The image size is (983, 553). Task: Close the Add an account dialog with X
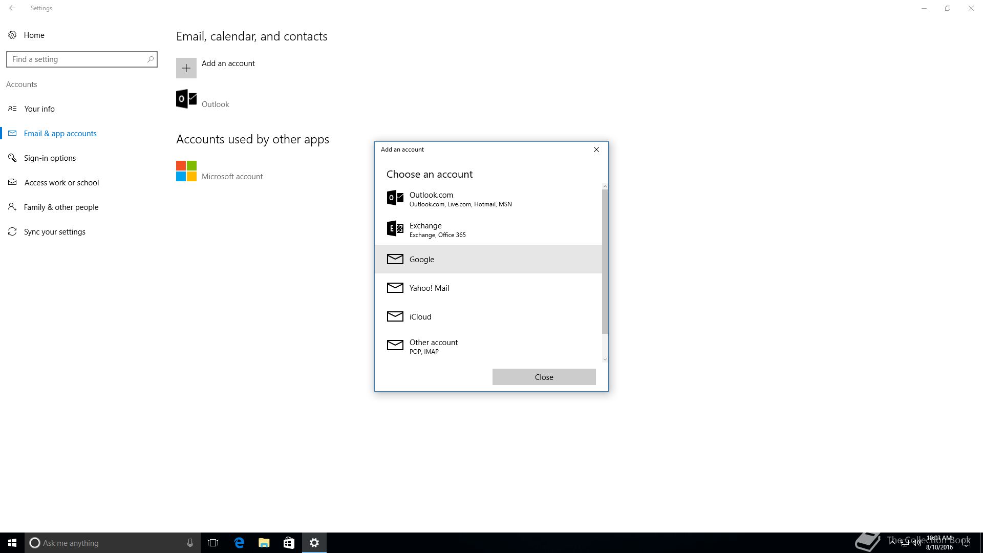(x=596, y=150)
